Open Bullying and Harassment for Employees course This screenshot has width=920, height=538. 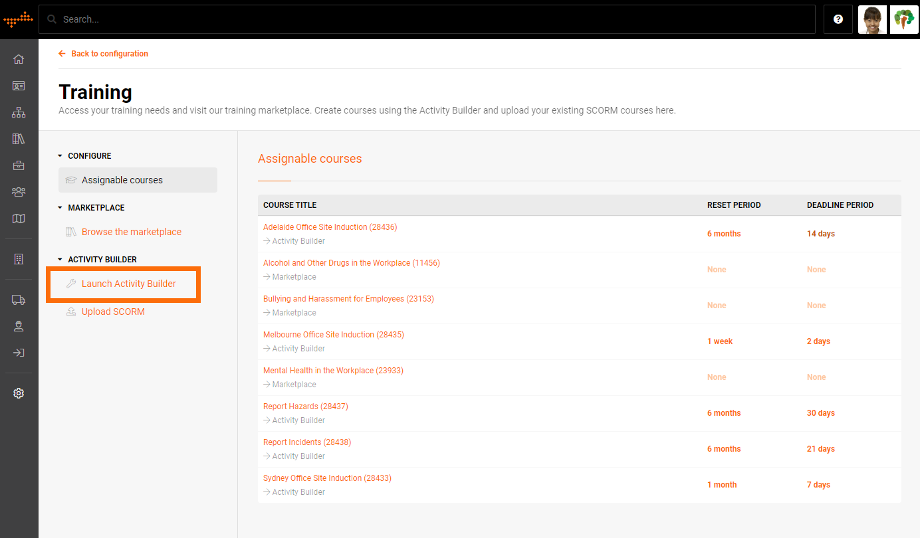[348, 299]
